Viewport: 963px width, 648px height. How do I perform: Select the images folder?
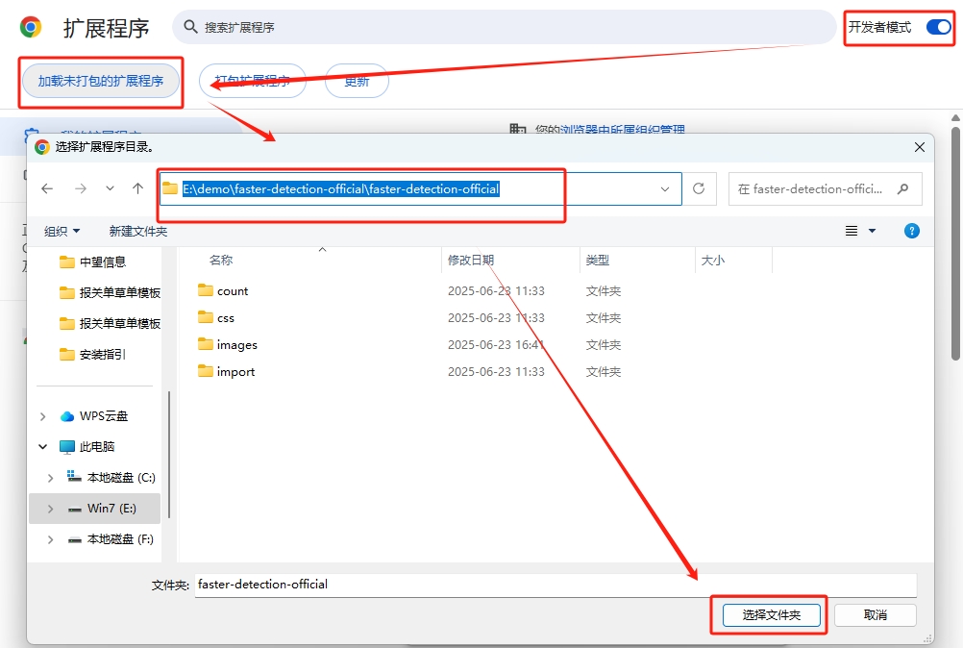pyautogui.click(x=236, y=345)
